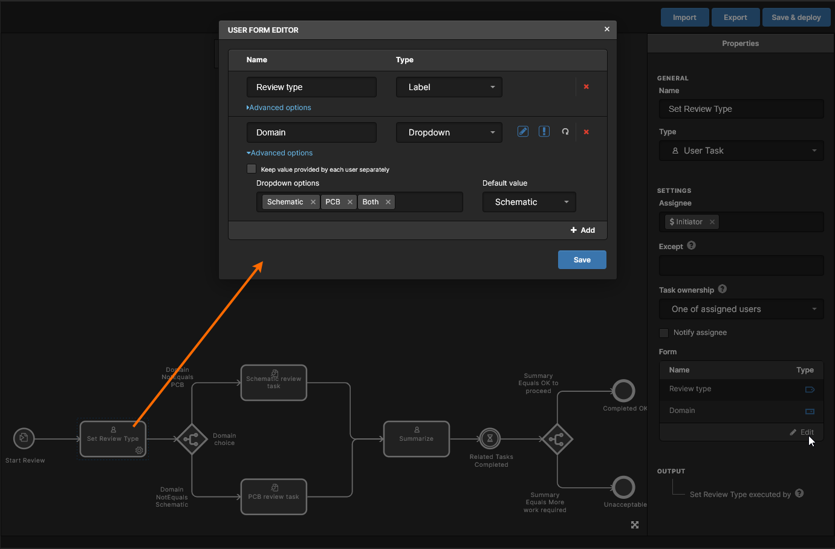Click the Import button
Image resolution: width=835 pixels, height=549 pixels.
coord(684,18)
